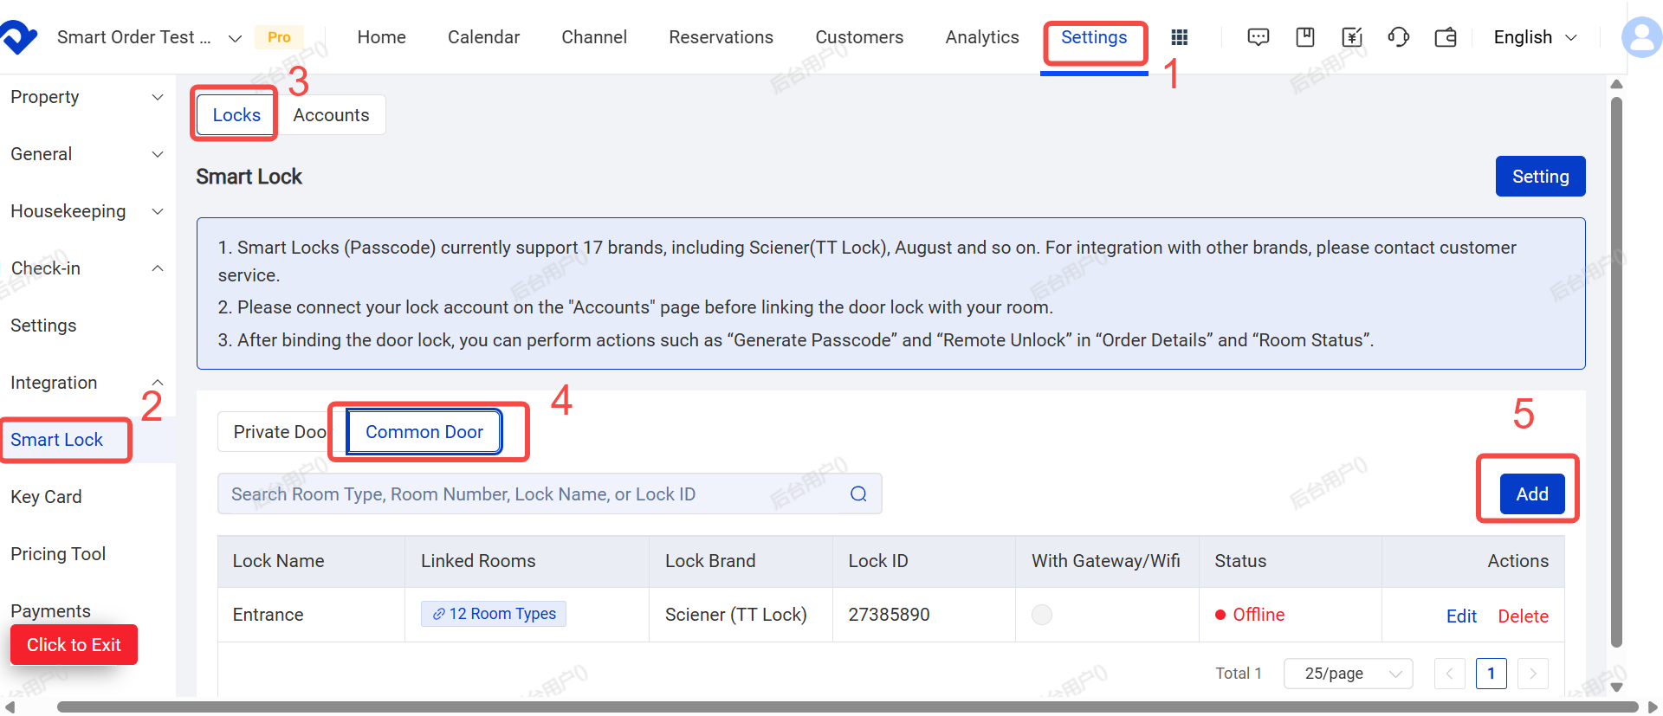The image size is (1663, 716).
Task: Click the lock search input field
Action: pos(549,493)
